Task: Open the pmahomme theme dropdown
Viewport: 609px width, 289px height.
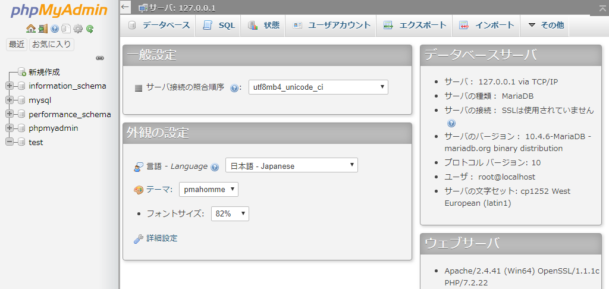Action: pos(208,189)
